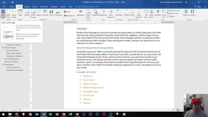208x117 pixels.
Task: Insert Pictures from this device
Action: pyautogui.click(x=27, y=13)
